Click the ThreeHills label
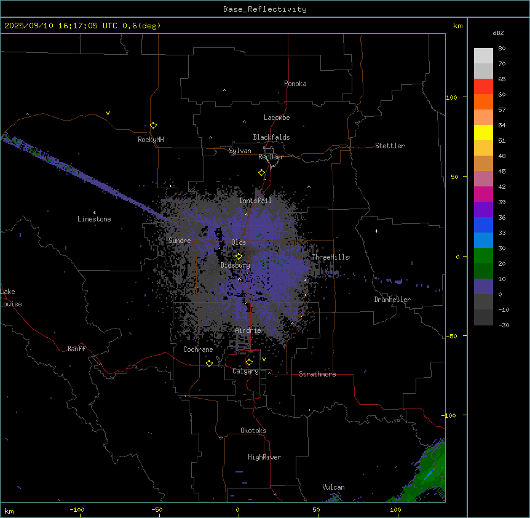The image size is (530, 518). [331, 257]
